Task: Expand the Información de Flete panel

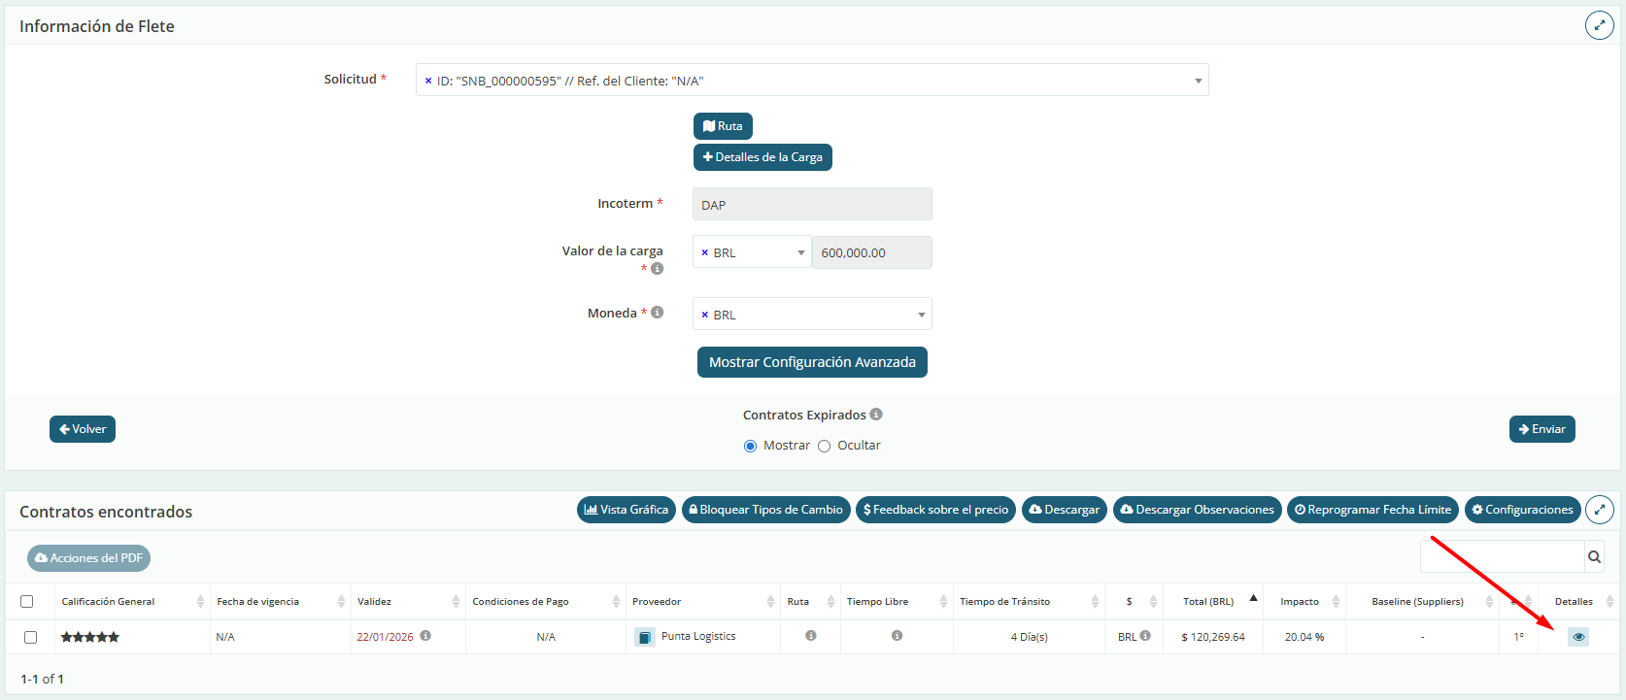Action: (x=1599, y=25)
